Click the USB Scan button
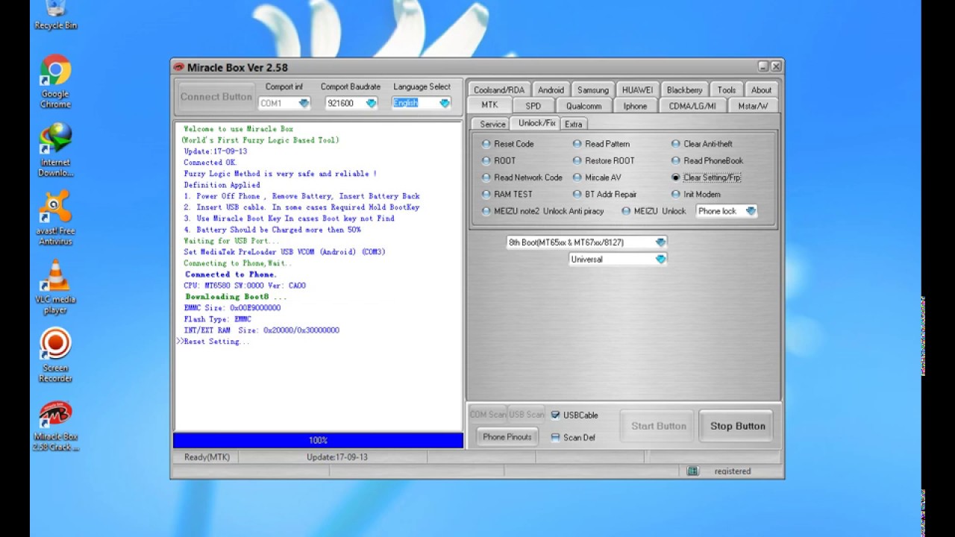The width and height of the screenshot is (955, 537). coord(527,415)
